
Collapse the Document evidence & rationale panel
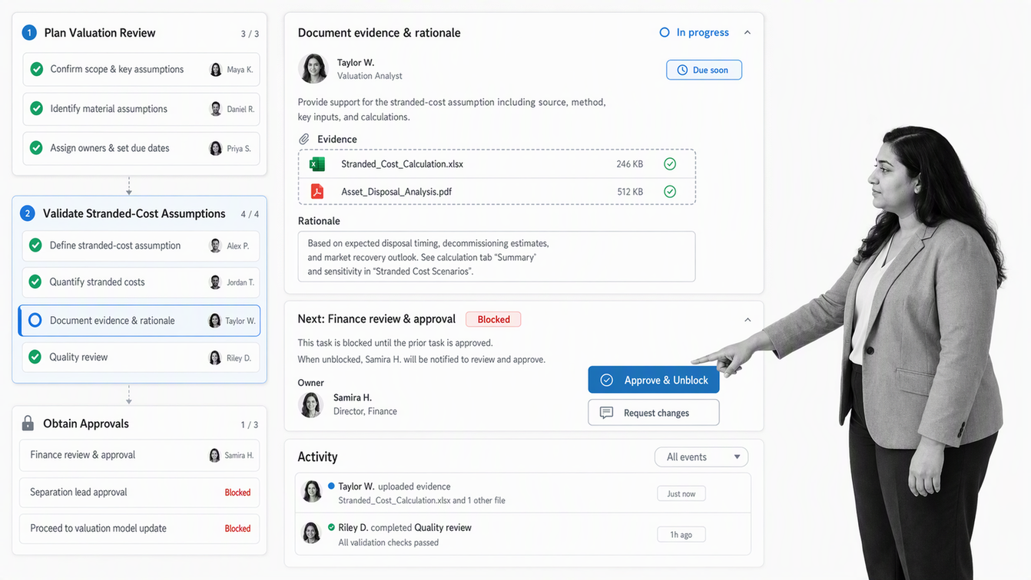(x=748, y=32)
